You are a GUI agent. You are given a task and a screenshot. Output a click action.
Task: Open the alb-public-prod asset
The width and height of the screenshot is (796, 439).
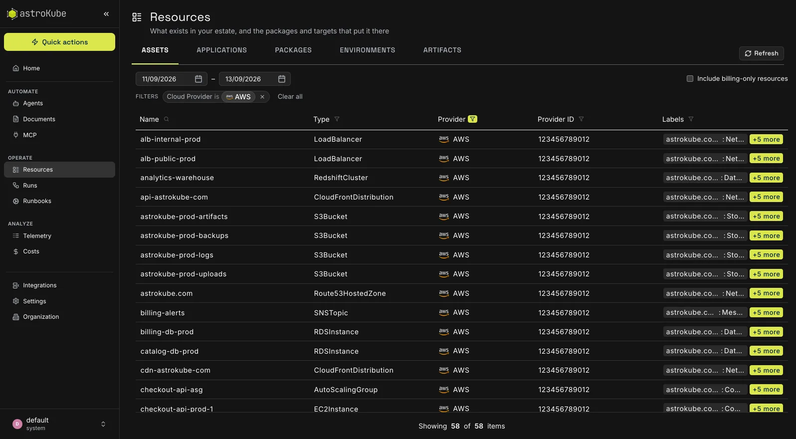(x=168, y=159)
